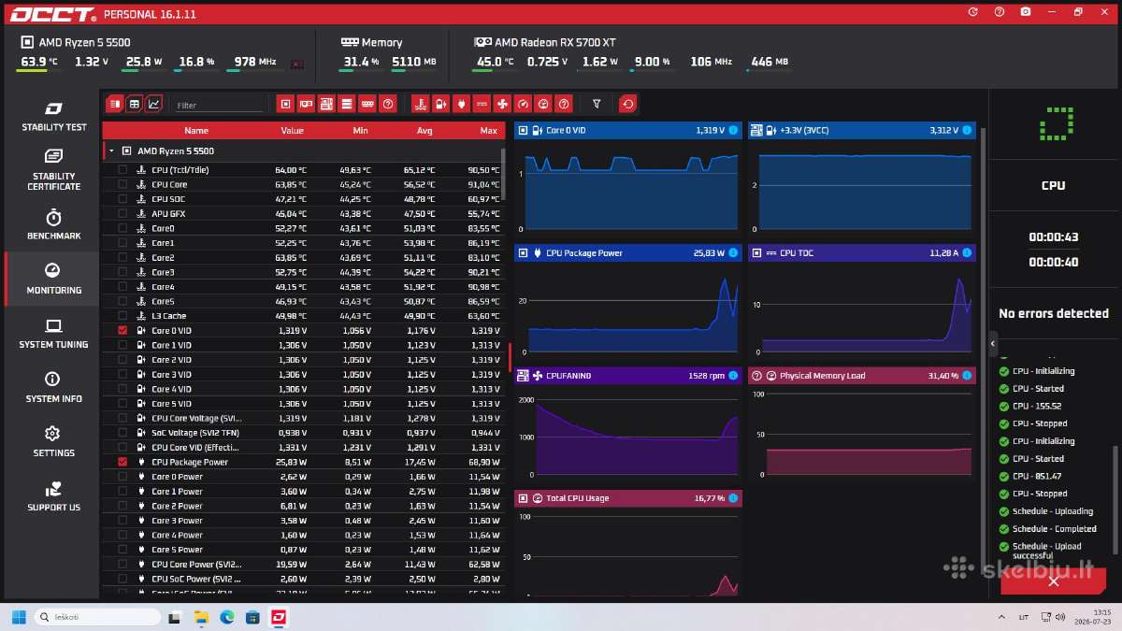
Task: Open the System Tuning section
Action: pos(53,334)
